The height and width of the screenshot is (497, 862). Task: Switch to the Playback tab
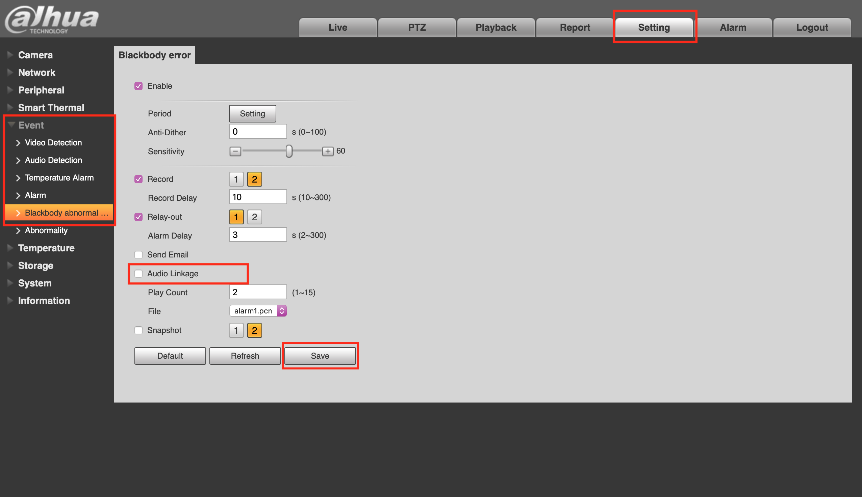point(496,27)
